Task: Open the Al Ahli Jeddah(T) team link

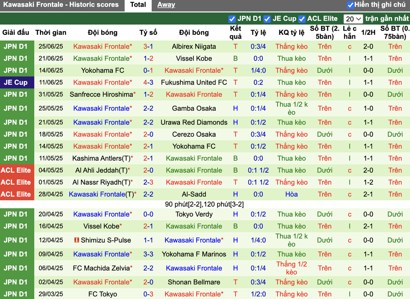Action: tap(101, 170)
